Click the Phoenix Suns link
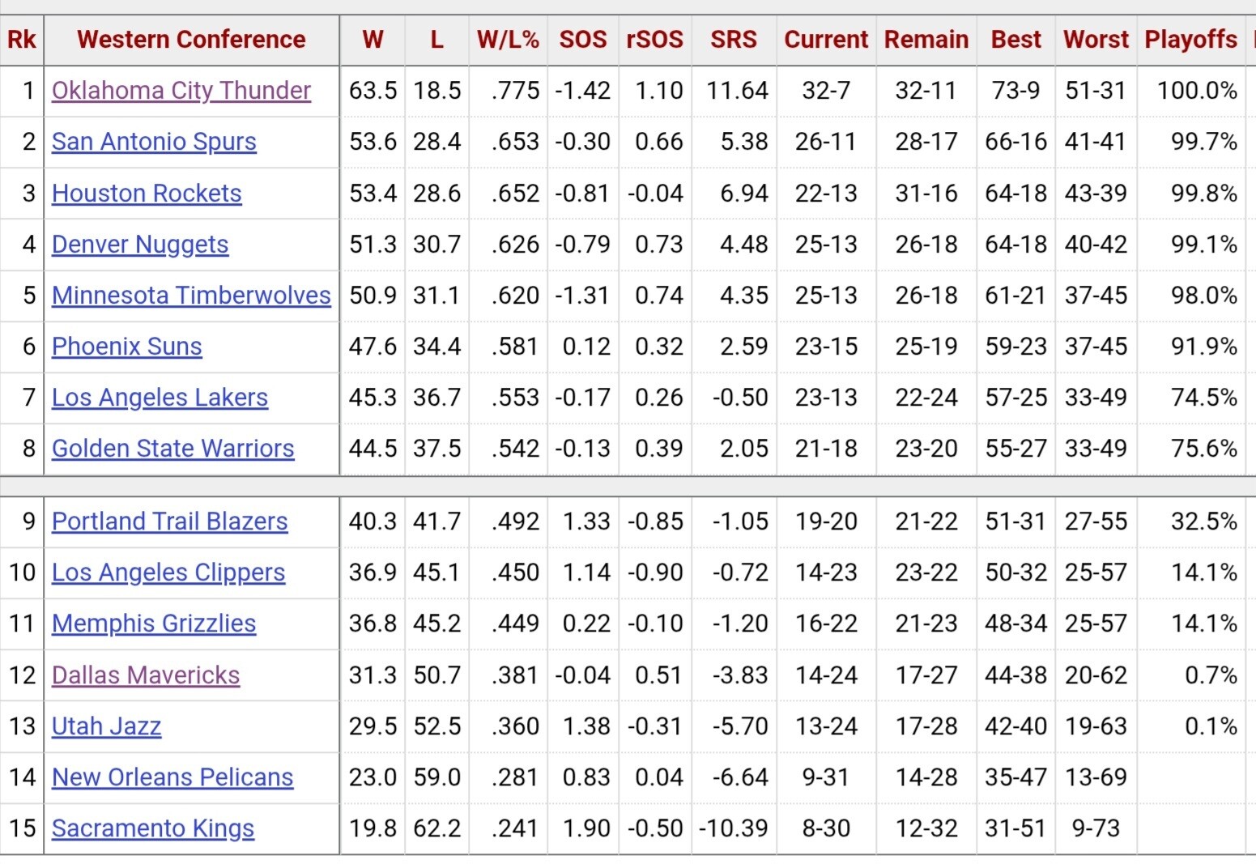This screenshot has width=1256, height=864. click(x=126, y=347)
